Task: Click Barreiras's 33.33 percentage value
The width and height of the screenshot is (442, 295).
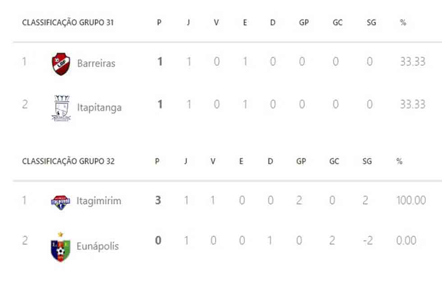Action: click(x=413, y=61)
